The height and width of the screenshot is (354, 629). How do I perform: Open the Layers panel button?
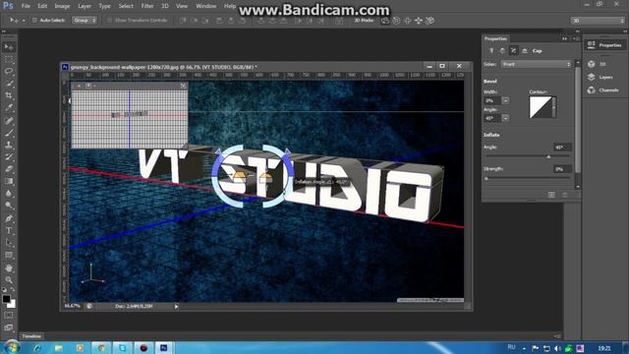pyautogui.click(x=600, y=77)
